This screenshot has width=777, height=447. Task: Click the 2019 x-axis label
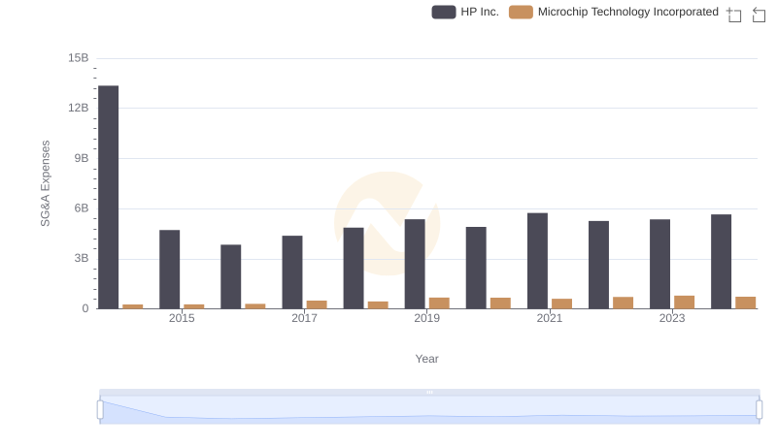426,318
